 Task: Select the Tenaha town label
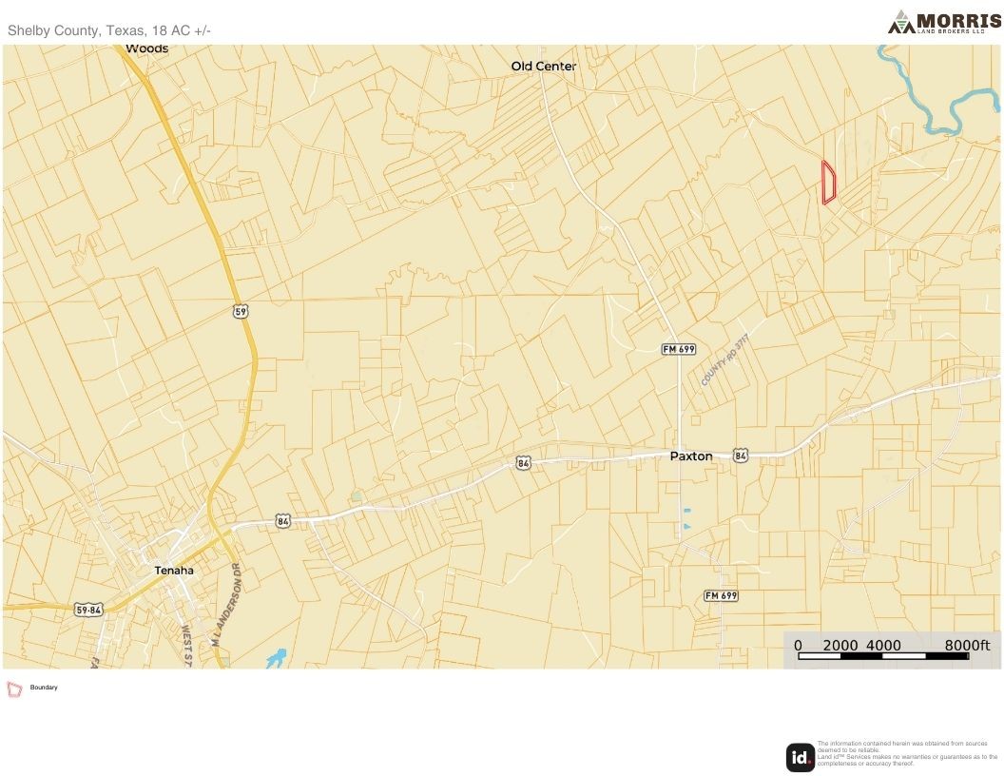pyautogui.click(x=174, y=571)
